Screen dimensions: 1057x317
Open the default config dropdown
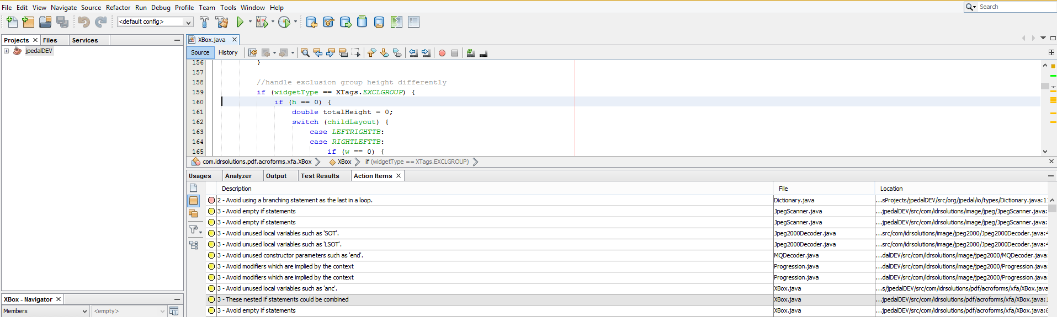(155, 22)
